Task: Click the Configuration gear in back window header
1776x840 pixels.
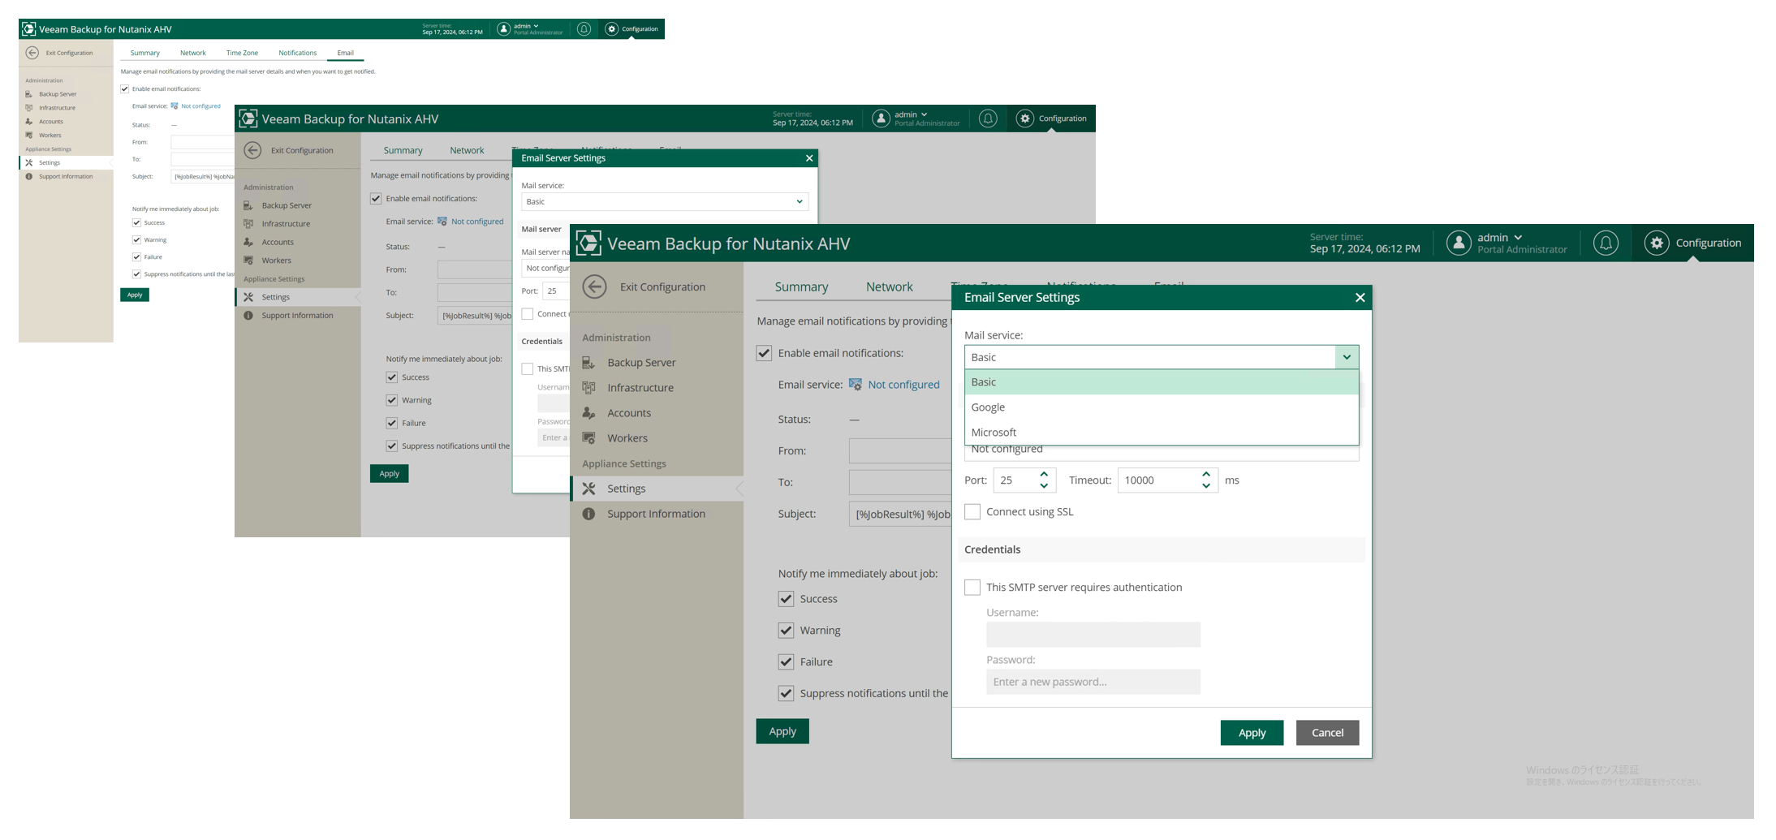Action: (612, 29)
